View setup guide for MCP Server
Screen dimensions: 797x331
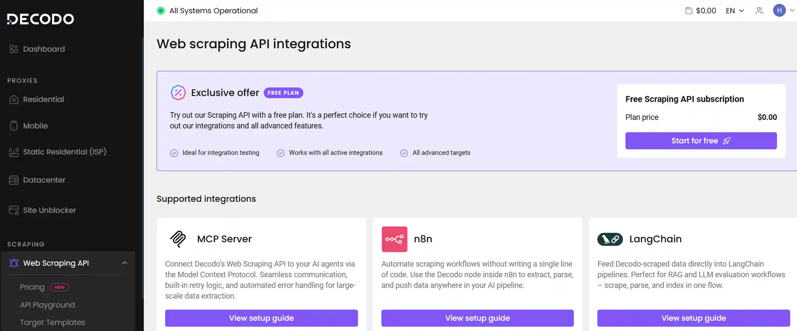(x=261, y=318)
